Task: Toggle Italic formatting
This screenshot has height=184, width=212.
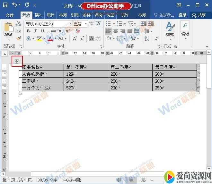Action: [35, 31]
